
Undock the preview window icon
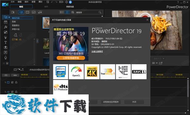[161, 63]
